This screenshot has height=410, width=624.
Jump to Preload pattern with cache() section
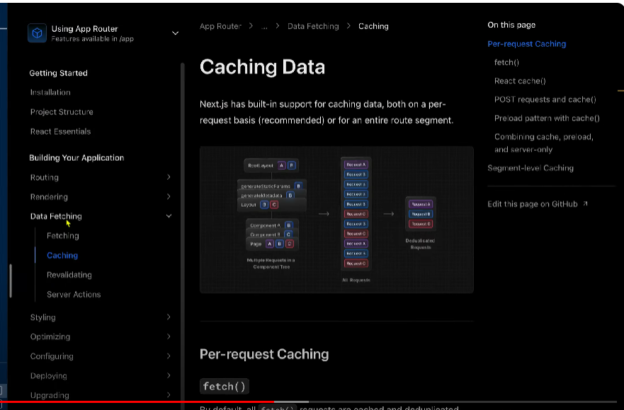tap(547, 118)
